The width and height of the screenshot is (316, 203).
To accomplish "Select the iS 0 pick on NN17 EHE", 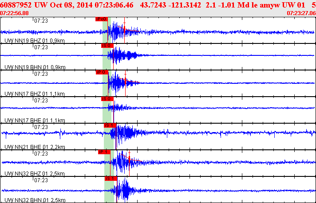I will (107, 99).
